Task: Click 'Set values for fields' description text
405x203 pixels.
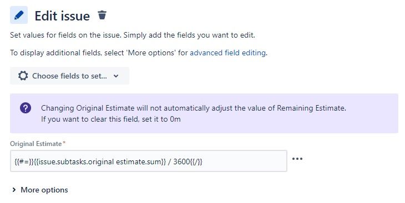Action: pos(133,35)
